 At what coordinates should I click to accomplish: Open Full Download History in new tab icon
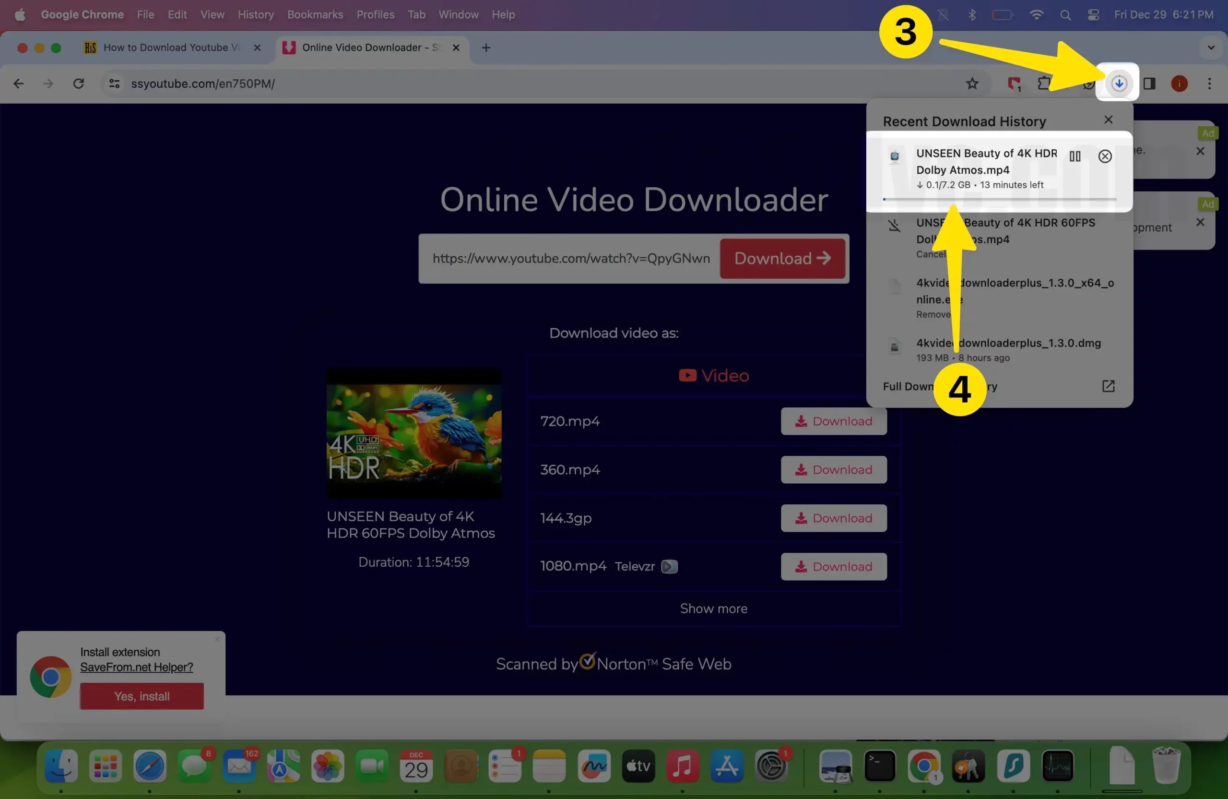click(x=1108, y=386)
